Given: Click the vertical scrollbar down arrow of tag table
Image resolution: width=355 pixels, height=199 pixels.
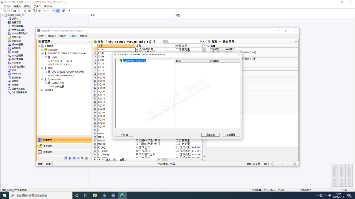Looking at the screenshot, I should pos(204,156).
